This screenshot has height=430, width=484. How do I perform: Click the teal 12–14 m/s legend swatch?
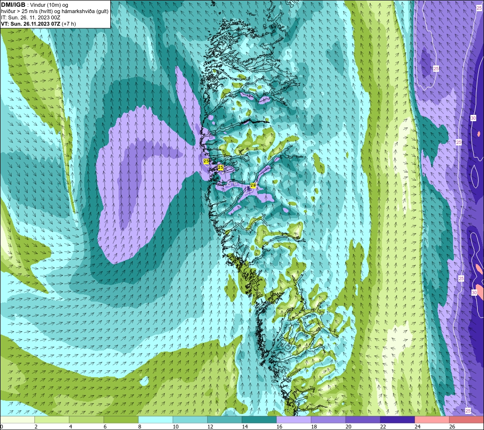(x=225, y=419)
